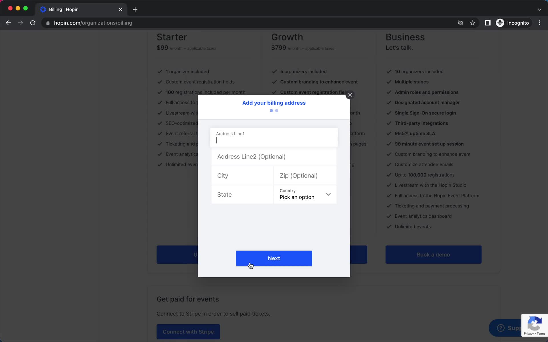This screenshot has width=548, height=342.
Task: Click the reload page icon
Action: pyautogui.click(x=33, y=23)
